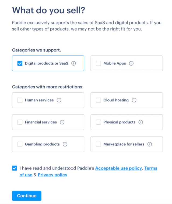Click Gambling products info icon
The image size is (172, 204).
(x=65, y=144)
